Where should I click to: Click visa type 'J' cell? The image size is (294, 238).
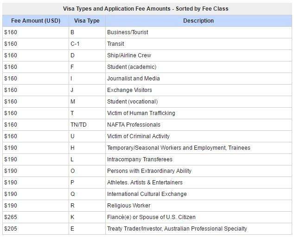click(x=87, y=90)
